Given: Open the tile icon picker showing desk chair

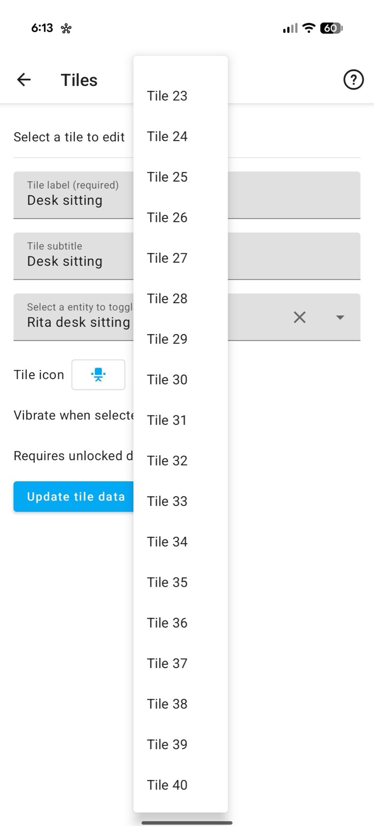Looking at the screenshot, I should (x=98, y=374).
